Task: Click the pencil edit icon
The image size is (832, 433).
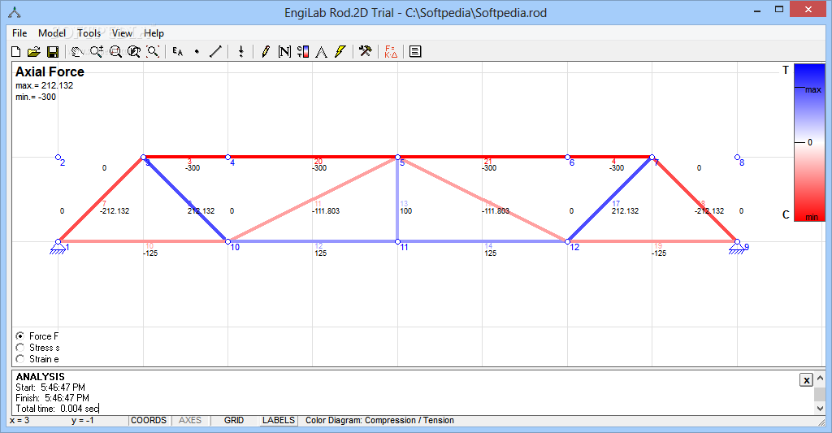Action: 266,51
